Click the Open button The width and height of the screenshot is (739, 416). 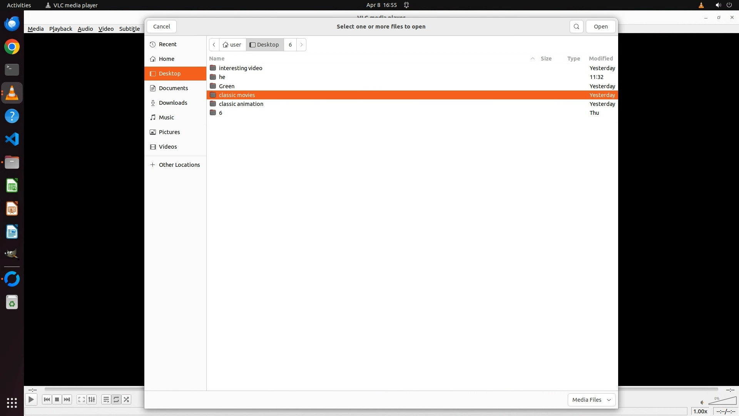click(x=600, y=27)
